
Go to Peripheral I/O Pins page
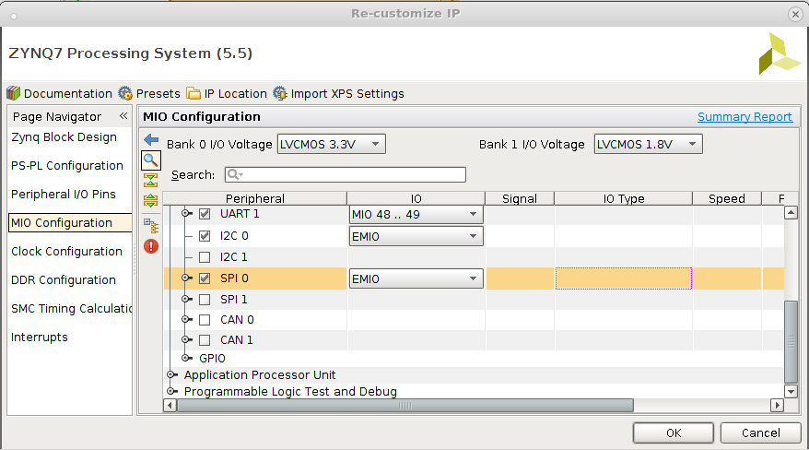[64, 194]
